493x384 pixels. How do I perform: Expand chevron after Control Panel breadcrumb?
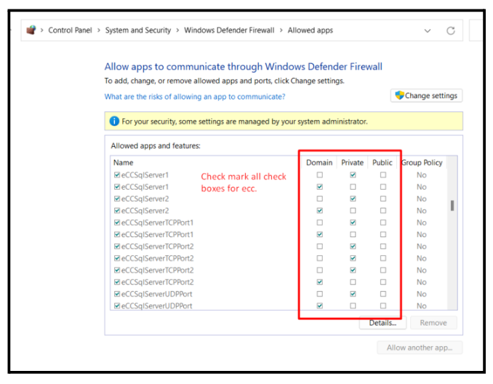[99, 31]
